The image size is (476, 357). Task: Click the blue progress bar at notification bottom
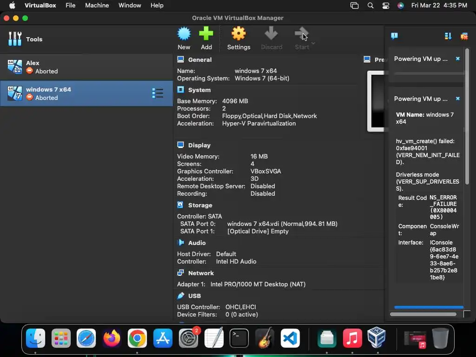[429, 307]
